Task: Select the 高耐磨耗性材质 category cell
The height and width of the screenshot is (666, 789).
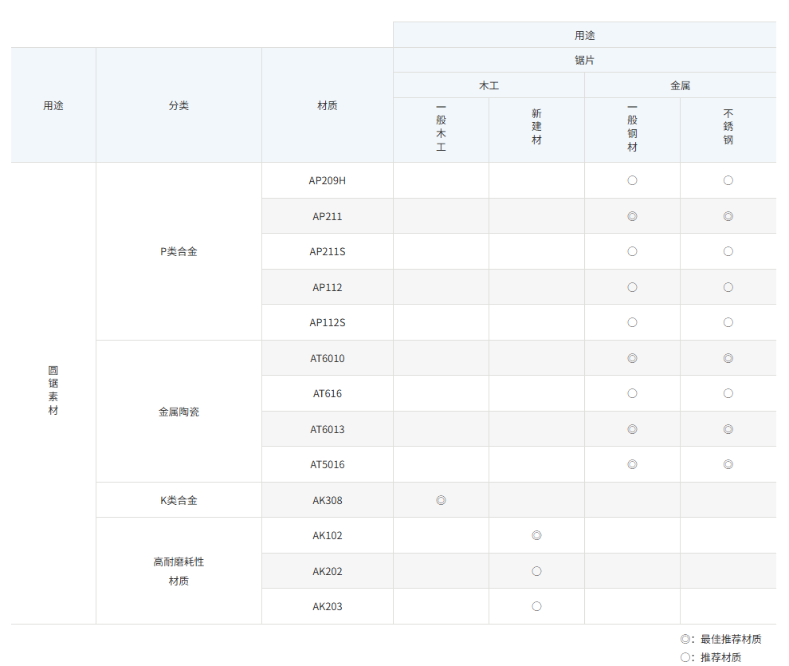Action: pos(179,571)
